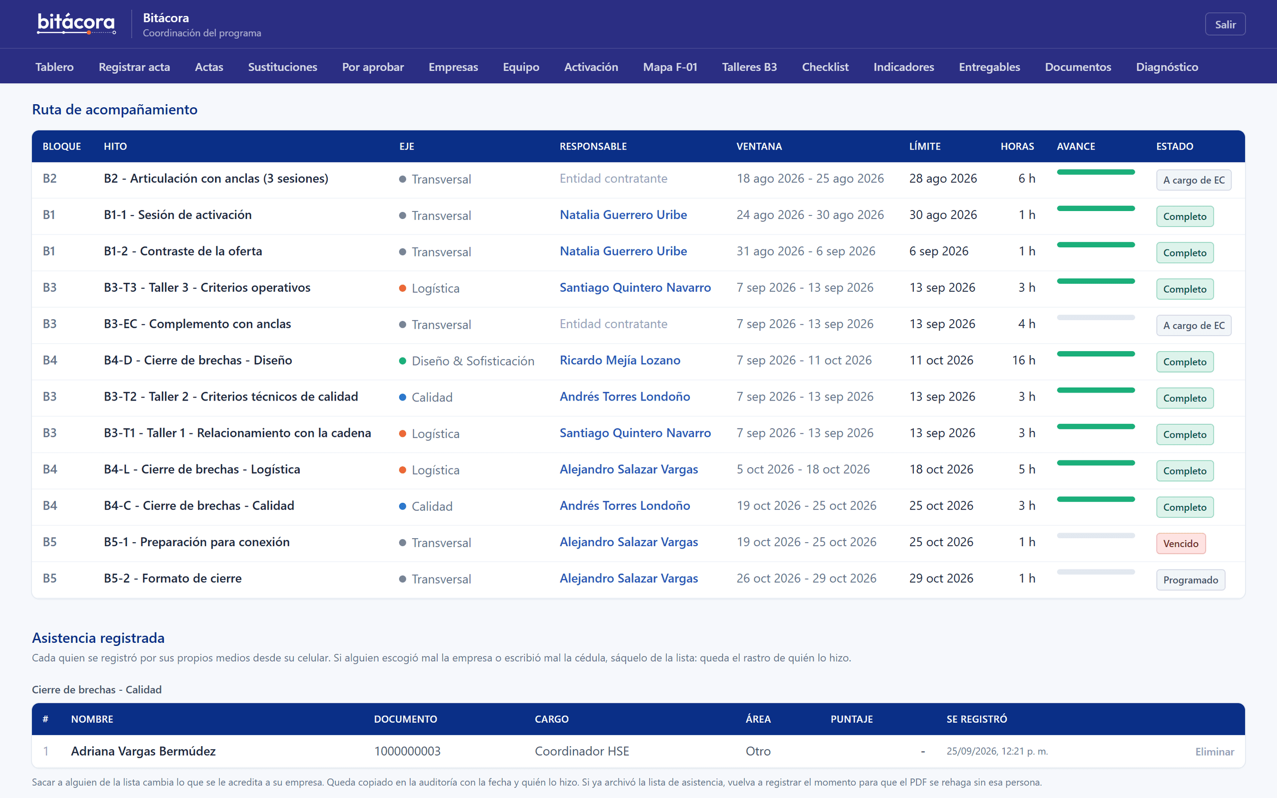Eliminar Adriana Vargas Bermúdez from list
Screen dimensions: 1277x798
[1214, 752]
